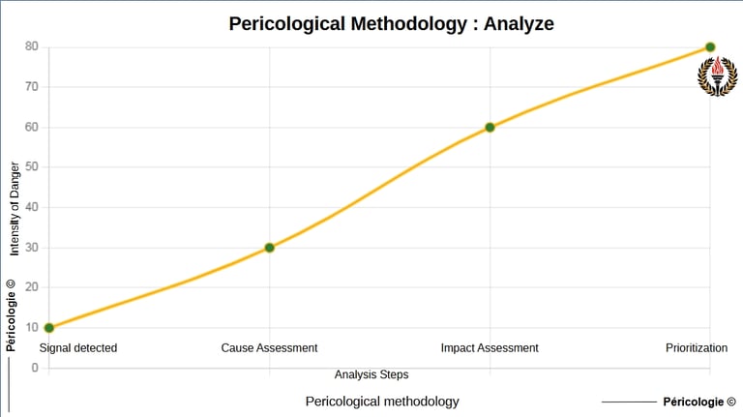Click the 80 tick on the y-axis
The image size is (743, 417).
click(32, 46)
